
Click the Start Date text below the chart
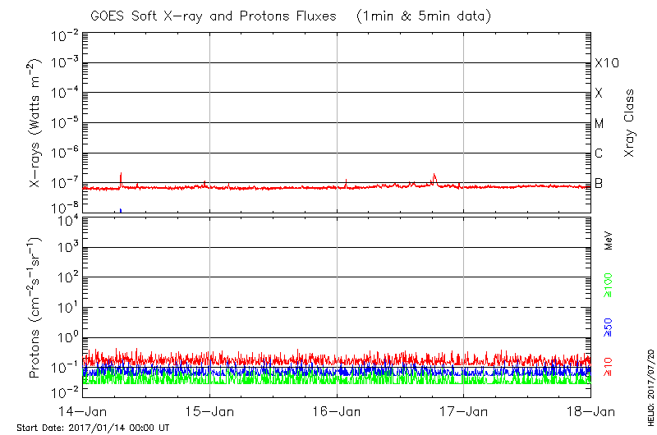93,428
